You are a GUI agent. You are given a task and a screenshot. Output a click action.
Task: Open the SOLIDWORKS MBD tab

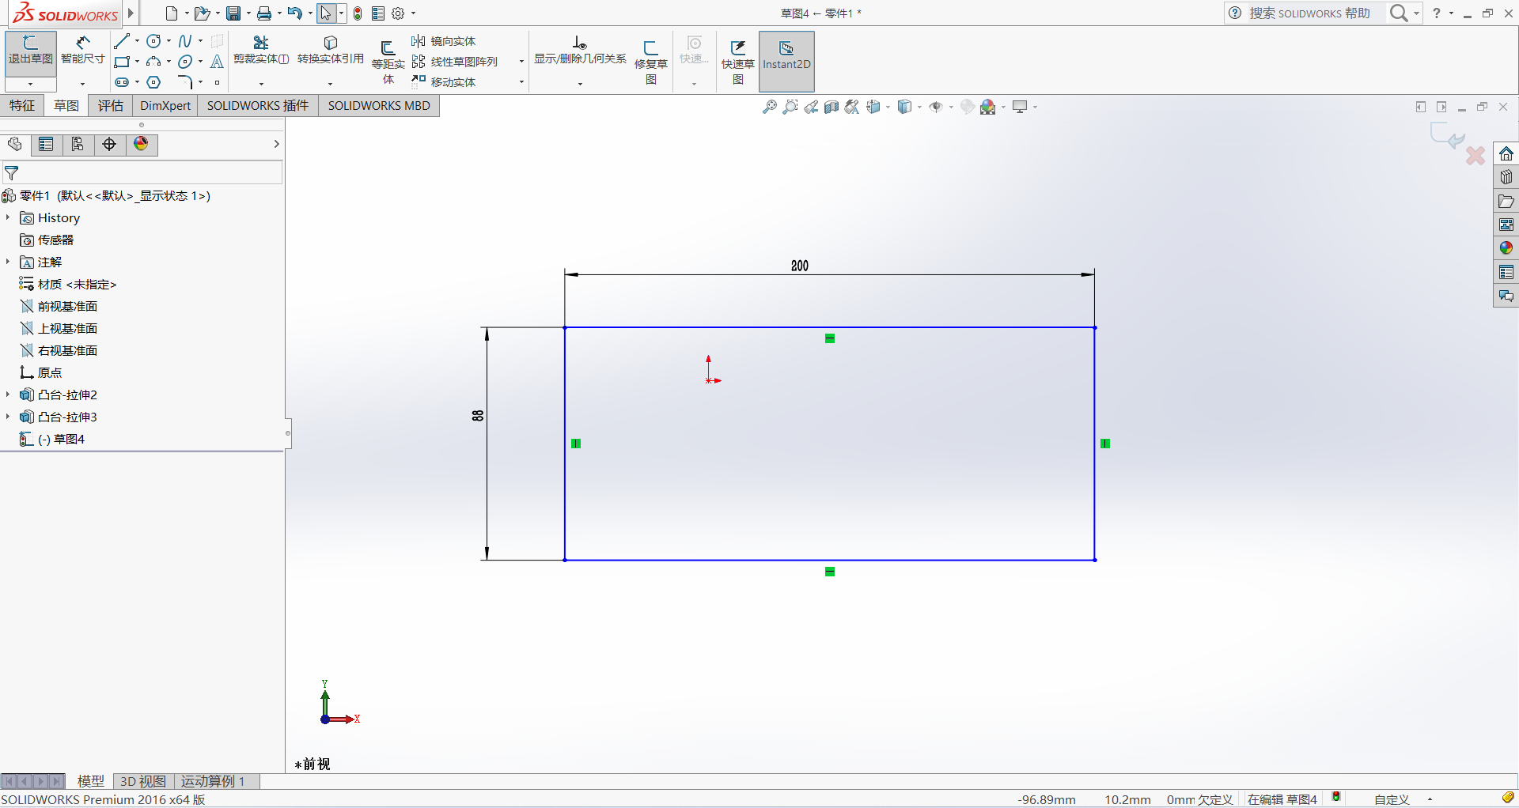(379, 105)
